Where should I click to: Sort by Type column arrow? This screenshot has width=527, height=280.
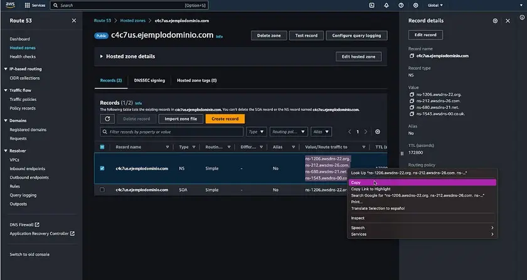(194, 148)
